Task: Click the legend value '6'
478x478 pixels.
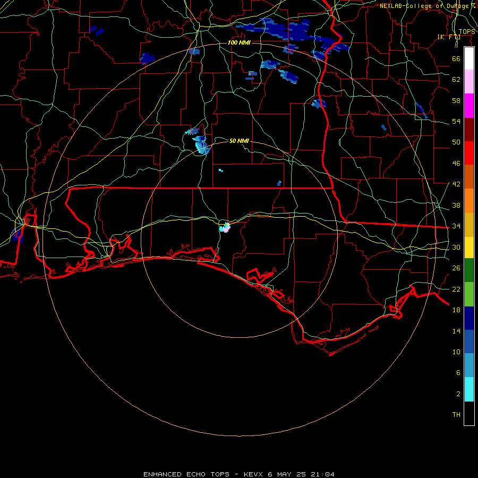Action: 458,372
